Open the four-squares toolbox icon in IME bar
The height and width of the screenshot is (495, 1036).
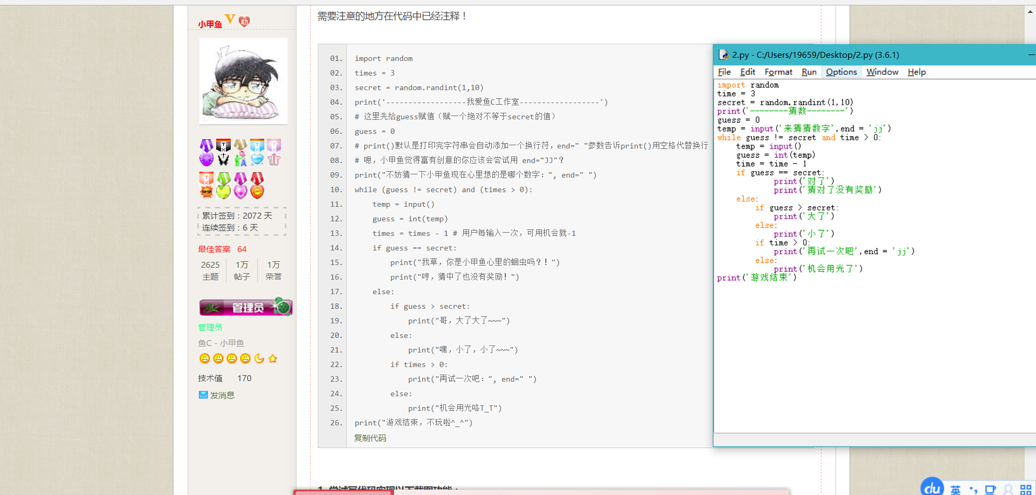pos(1025,490)
